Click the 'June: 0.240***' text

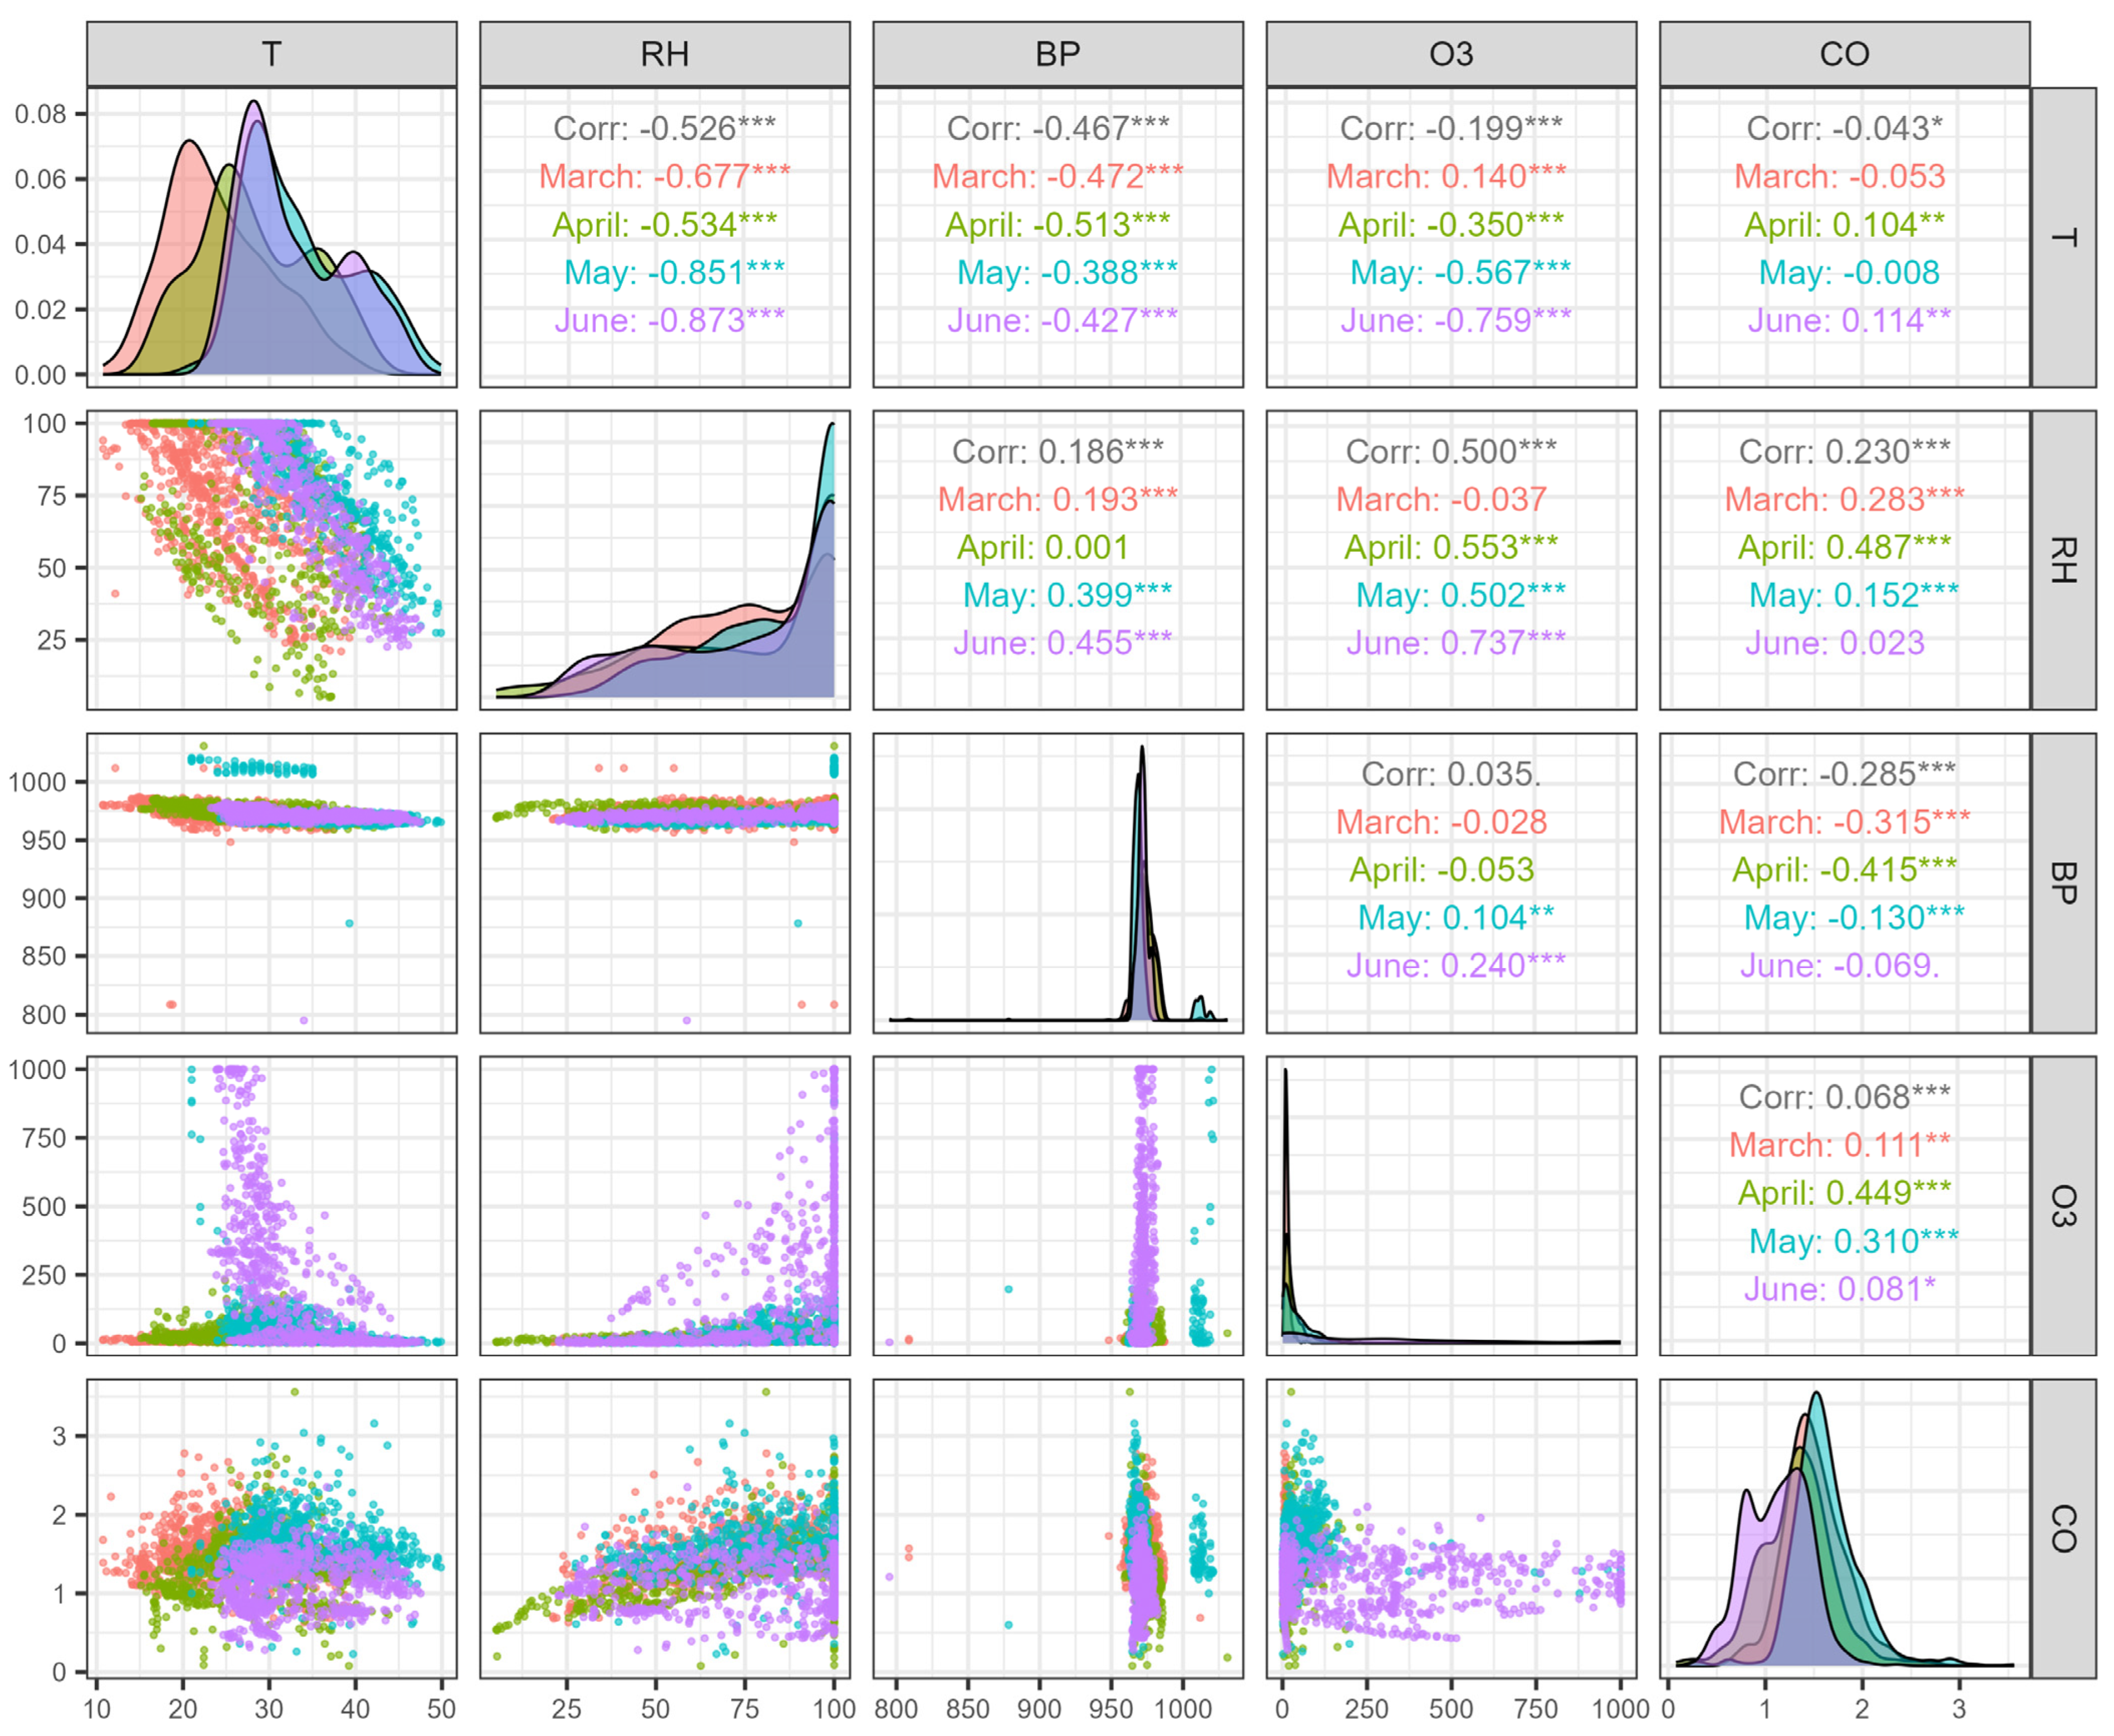[1455, 966]
